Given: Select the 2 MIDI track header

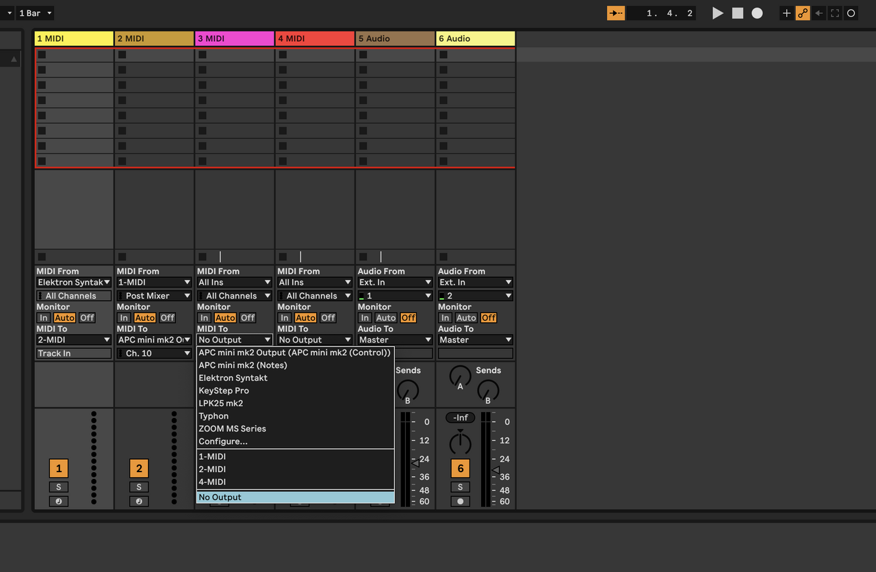Looking at the screenshot, I should [155, 38].
